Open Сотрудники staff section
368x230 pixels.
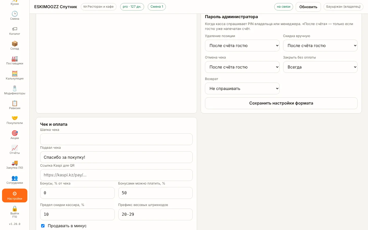pyautogui.click(x=15, y=179)
